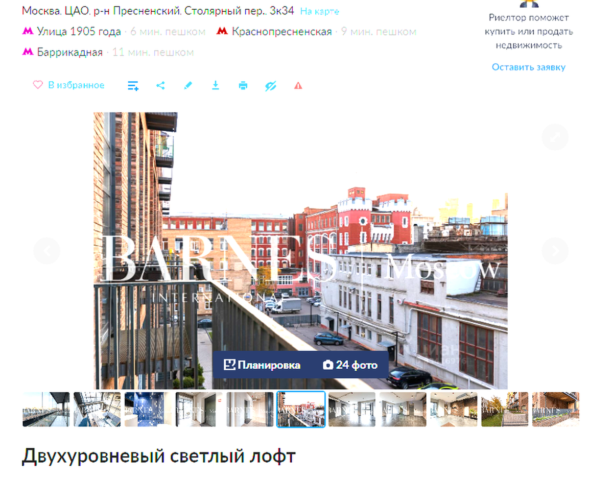The height and width of the screenshot is (479, 613).
Task: Download listing photos with download icon
Action: [216, 85]
